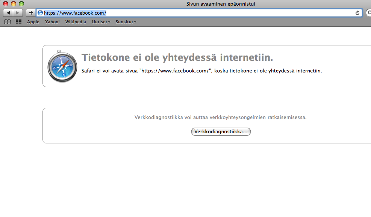Reload the page with the refresh arrow

click(x=357, y=13)
